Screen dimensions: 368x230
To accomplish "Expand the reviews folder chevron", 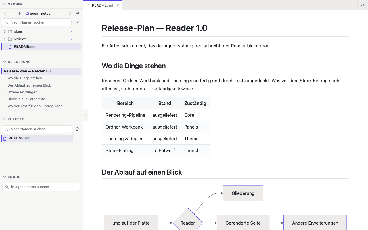I will (x=5, y=39).
